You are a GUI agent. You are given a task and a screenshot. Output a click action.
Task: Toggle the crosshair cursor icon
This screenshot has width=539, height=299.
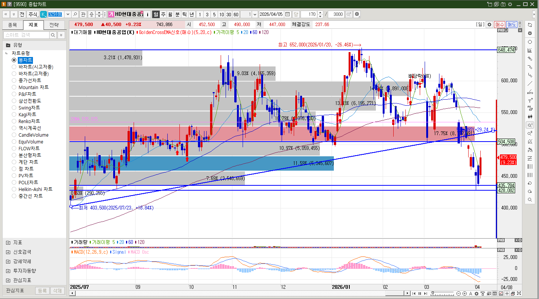coord(507,294)
